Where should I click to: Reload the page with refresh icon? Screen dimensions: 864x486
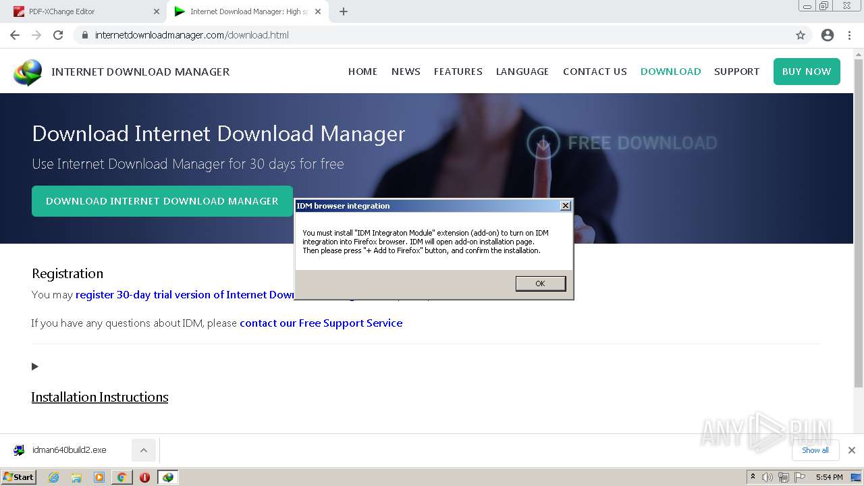tap(58, 35)
